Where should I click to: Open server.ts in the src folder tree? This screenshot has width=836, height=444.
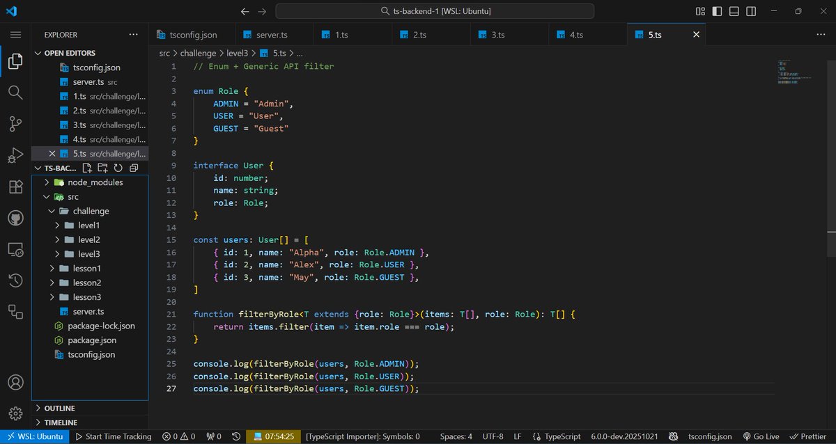pos(90,312)
